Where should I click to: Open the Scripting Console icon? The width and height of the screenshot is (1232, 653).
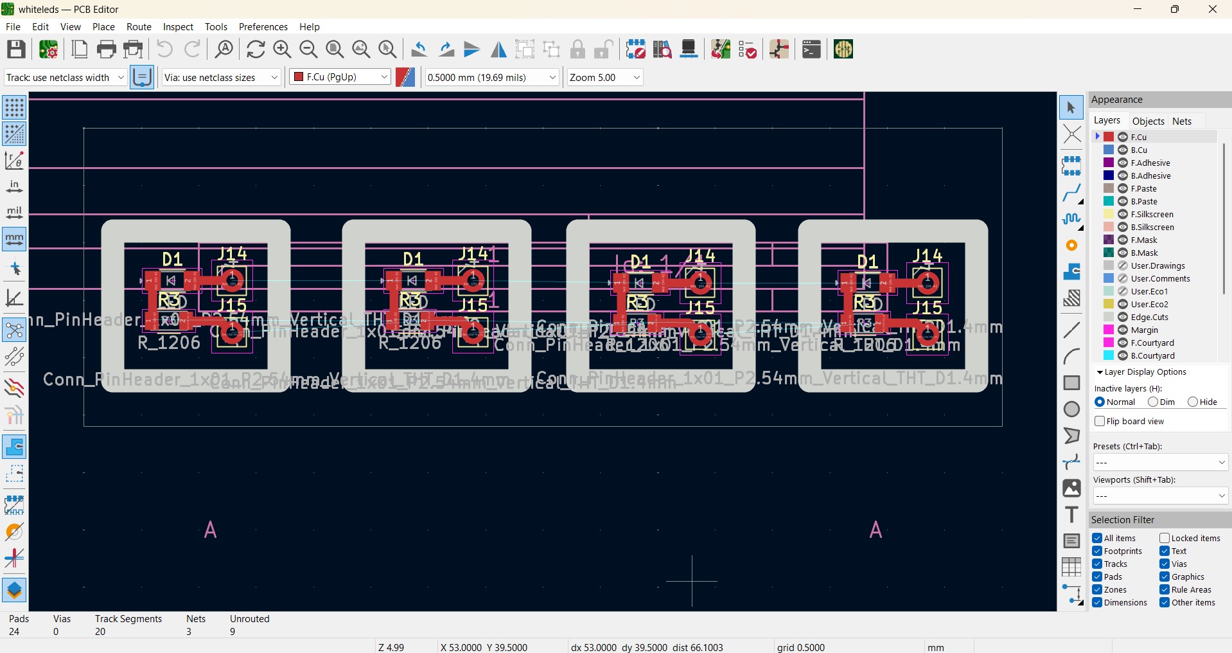(x=811, y=49)
